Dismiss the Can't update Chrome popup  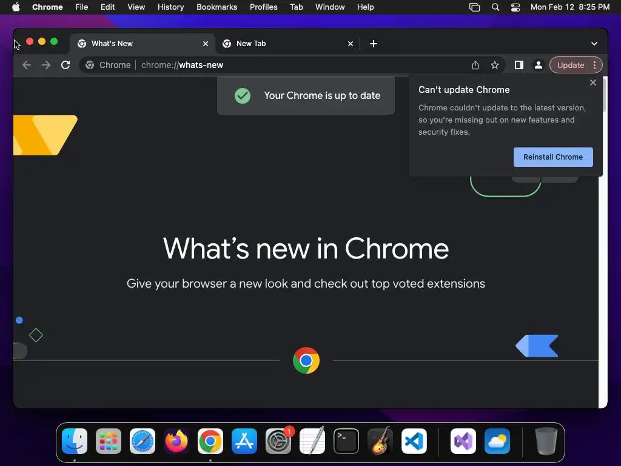click(593, 83)
